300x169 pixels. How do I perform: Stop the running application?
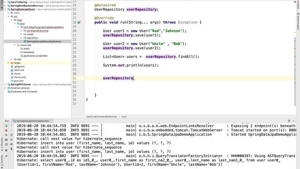tap(6, 131)
